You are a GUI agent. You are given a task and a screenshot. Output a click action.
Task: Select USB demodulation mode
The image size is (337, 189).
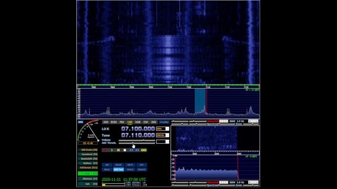137,122
